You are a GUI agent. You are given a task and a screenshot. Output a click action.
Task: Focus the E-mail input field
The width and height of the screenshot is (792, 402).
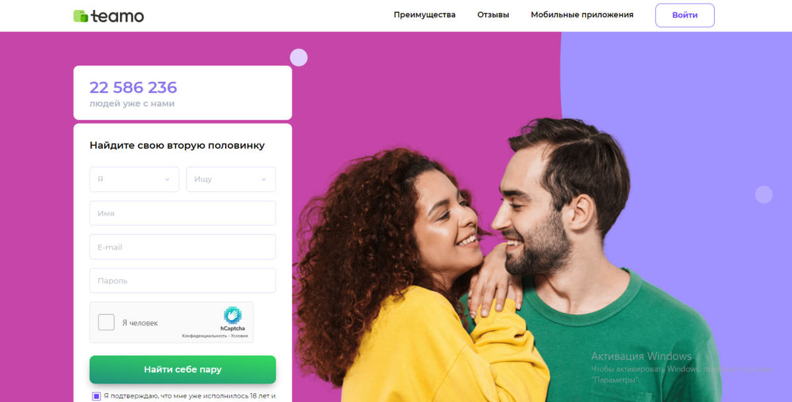click(x=183, y=247)
